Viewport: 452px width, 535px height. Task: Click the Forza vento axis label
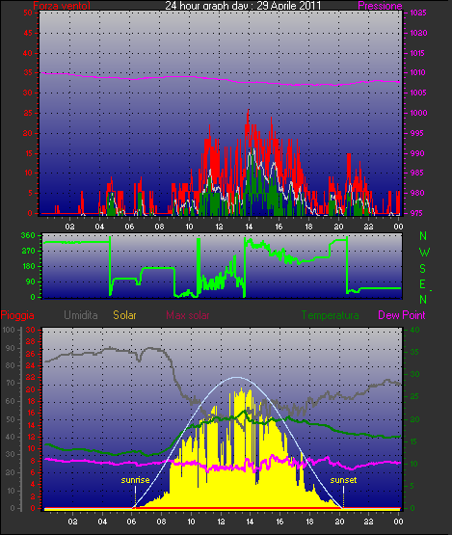coord(62,6)
